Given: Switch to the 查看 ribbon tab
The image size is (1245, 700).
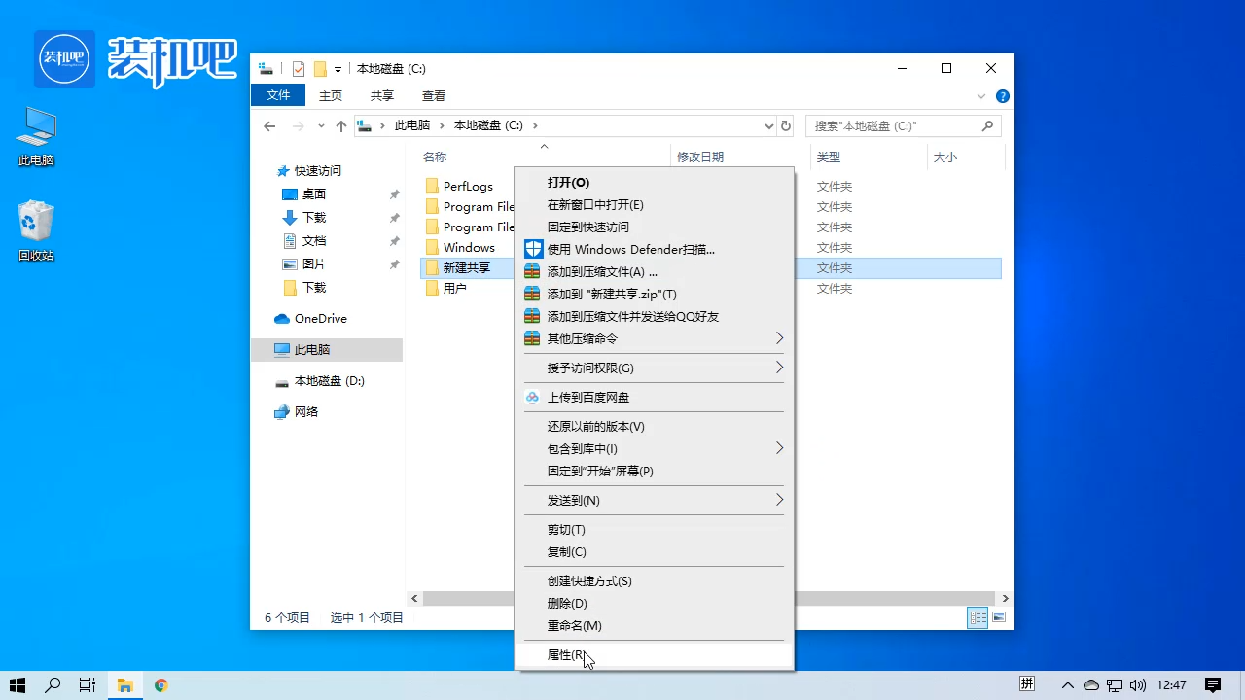Looking at the screenshot, I should point(433,95).
